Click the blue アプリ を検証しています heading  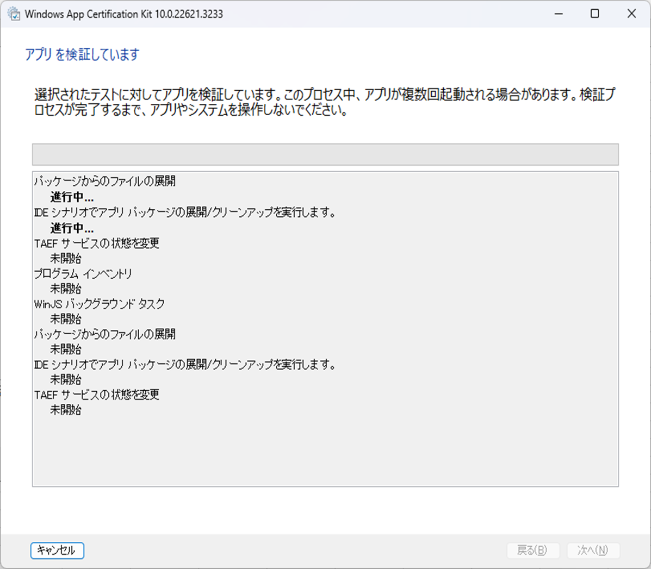(x=82, y=54)
